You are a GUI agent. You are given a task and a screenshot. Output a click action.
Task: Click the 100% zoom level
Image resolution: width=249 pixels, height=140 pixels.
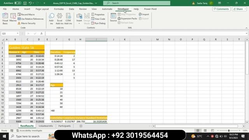click(x=245, y=131)
